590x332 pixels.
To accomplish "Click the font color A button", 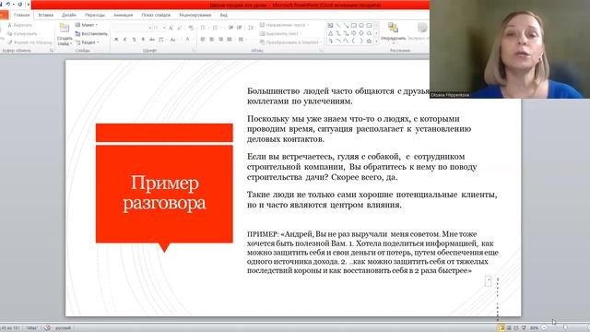I will click(188, 39).
